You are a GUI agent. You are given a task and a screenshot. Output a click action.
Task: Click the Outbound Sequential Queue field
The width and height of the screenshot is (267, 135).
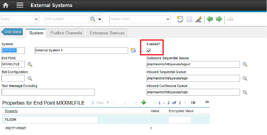pos(193,64)
